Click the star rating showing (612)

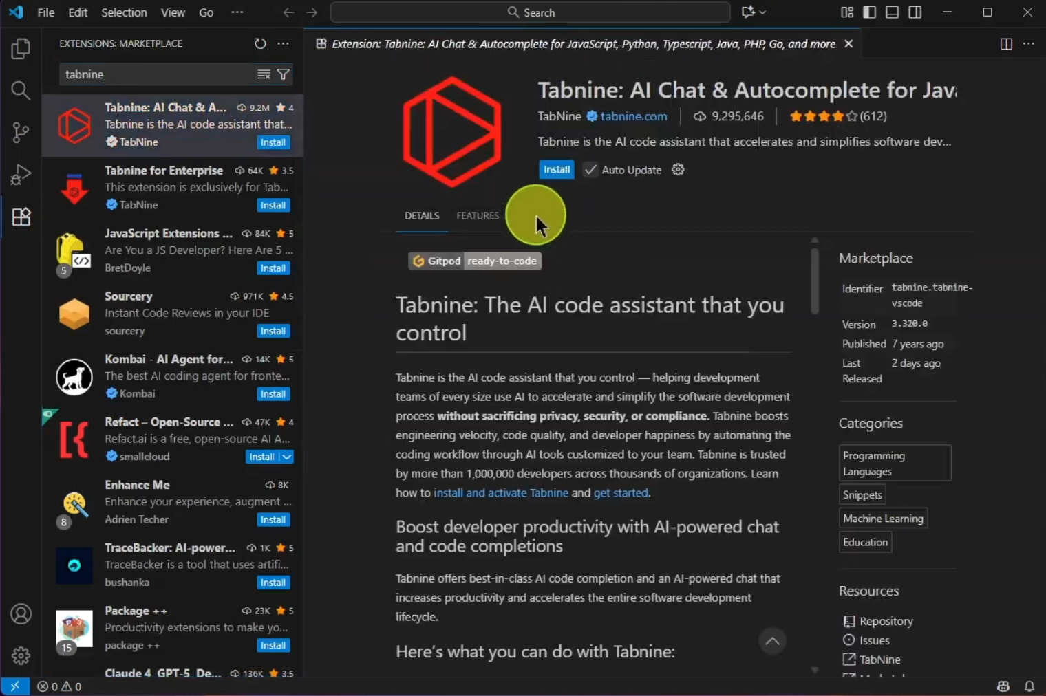tap(837, 116)
